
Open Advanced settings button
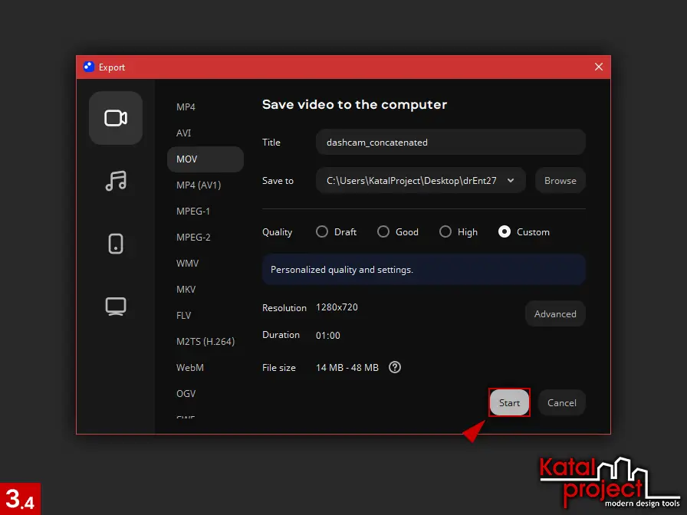coord(555,313)
